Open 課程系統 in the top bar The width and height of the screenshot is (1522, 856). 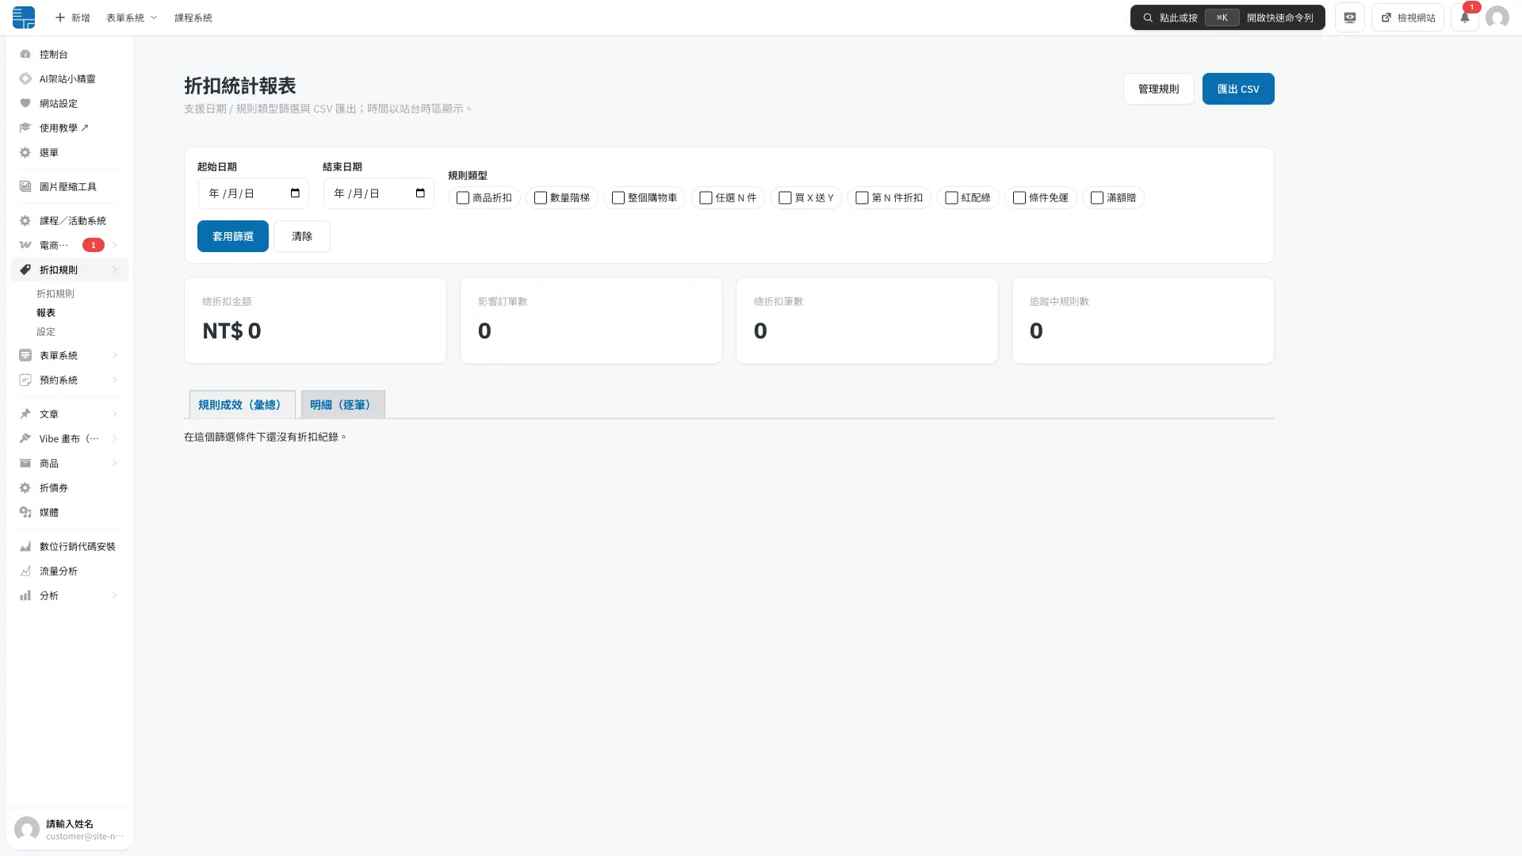pos(193,17)
